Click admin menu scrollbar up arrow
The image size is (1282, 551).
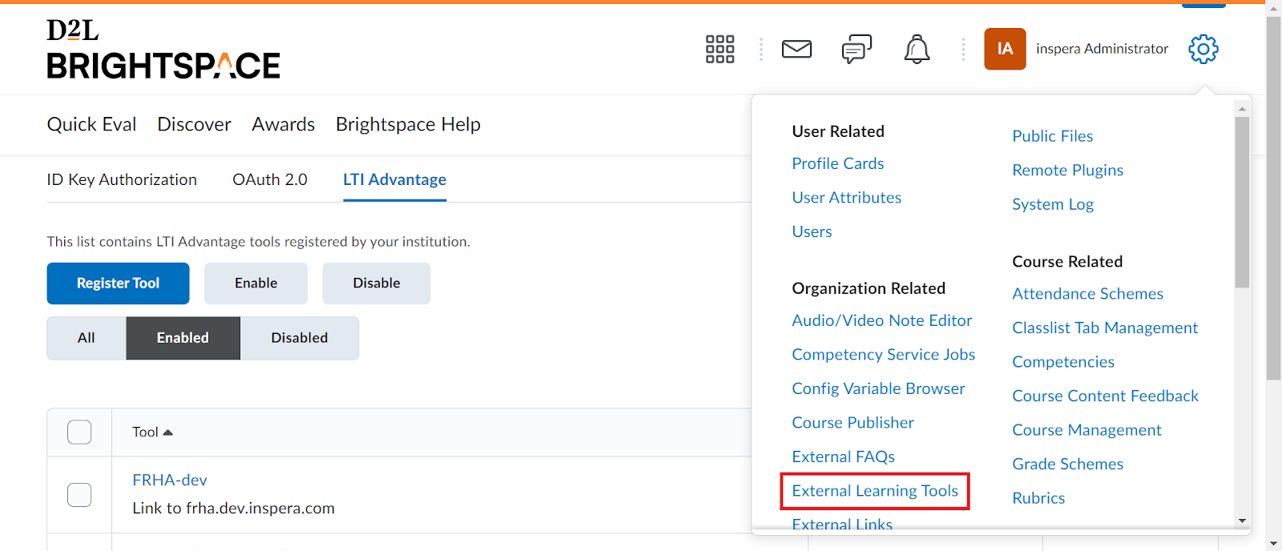pos(1242,108)
